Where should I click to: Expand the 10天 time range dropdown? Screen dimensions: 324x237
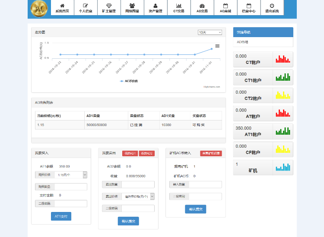tap(210, 32)
